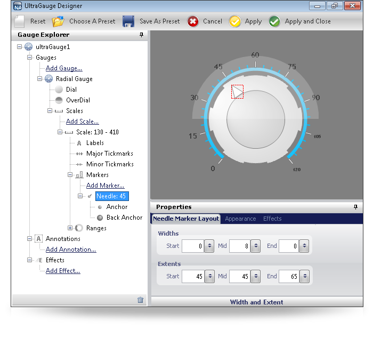Viewport: 373px width, 338px height.
Task: Click the green Apply and Close icon
Action: pos(274,21)
